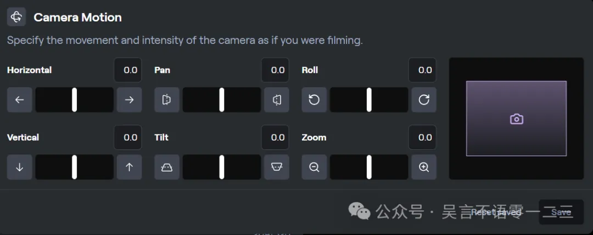Click the Vertical down arrow icon
Viewport: 593px width, 235px height.
20,167
